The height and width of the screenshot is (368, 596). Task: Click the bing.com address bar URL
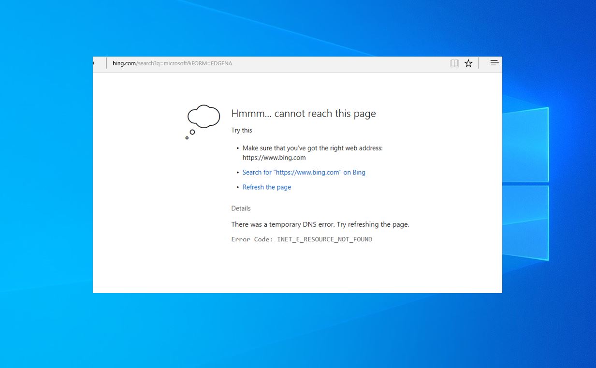(x=172, y=63)
